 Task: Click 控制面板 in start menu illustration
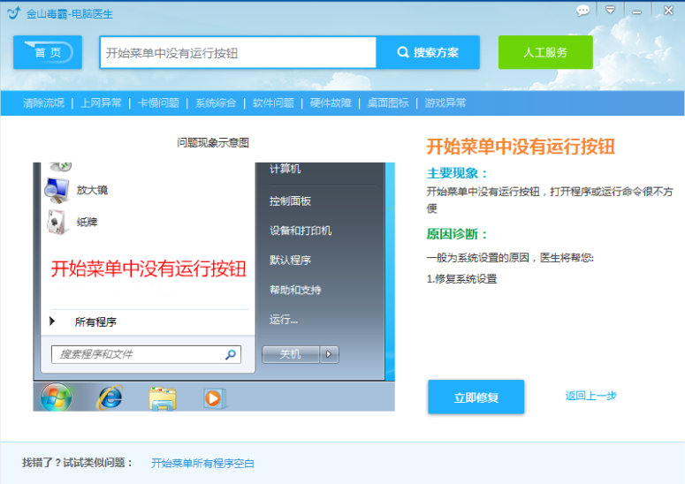(x=290, y=201)
